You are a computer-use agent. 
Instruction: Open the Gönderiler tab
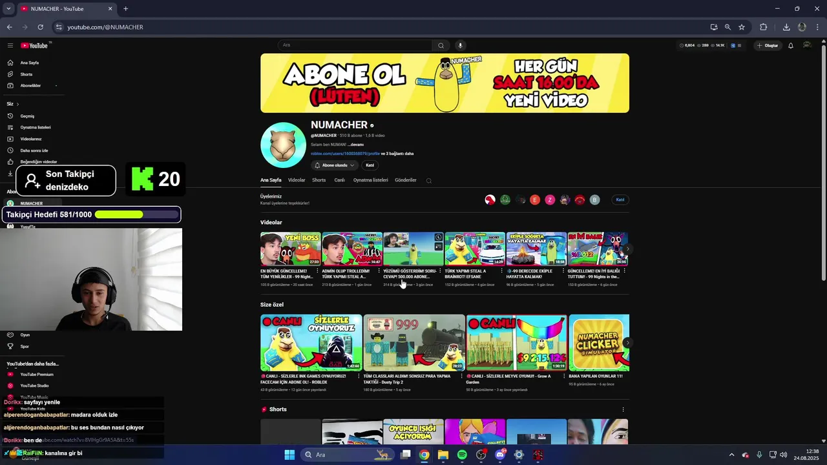coord(406,180)
